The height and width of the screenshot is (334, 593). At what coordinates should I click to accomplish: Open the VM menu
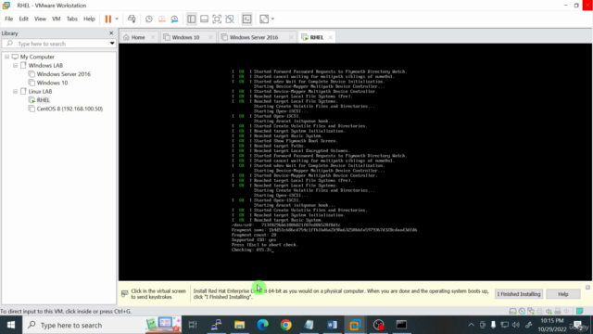[56, 19]
